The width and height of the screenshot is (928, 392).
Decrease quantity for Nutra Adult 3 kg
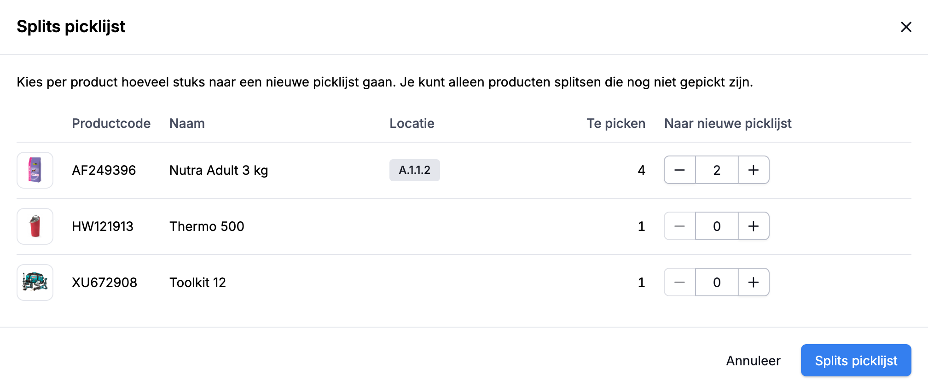pos(680,170)
